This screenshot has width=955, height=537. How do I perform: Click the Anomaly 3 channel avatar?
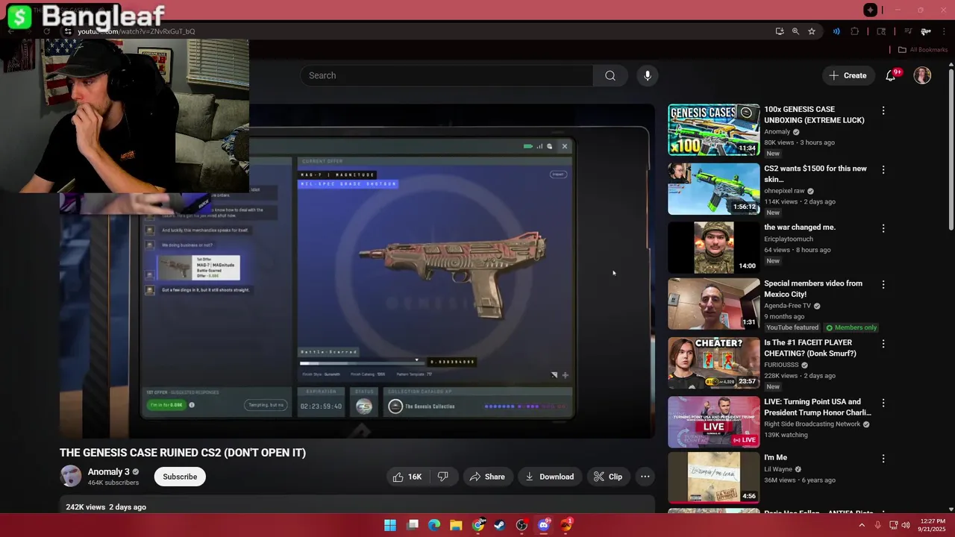coord(71,476)
